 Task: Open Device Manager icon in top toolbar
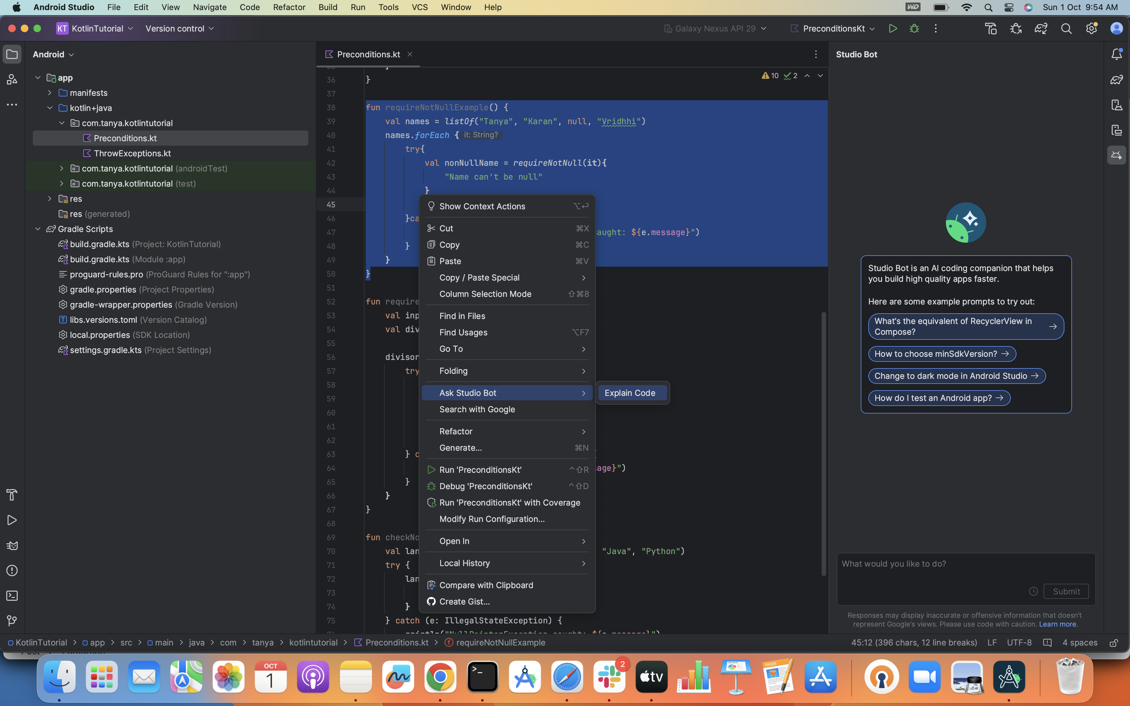pyautogui.click(x=991, y=28)
